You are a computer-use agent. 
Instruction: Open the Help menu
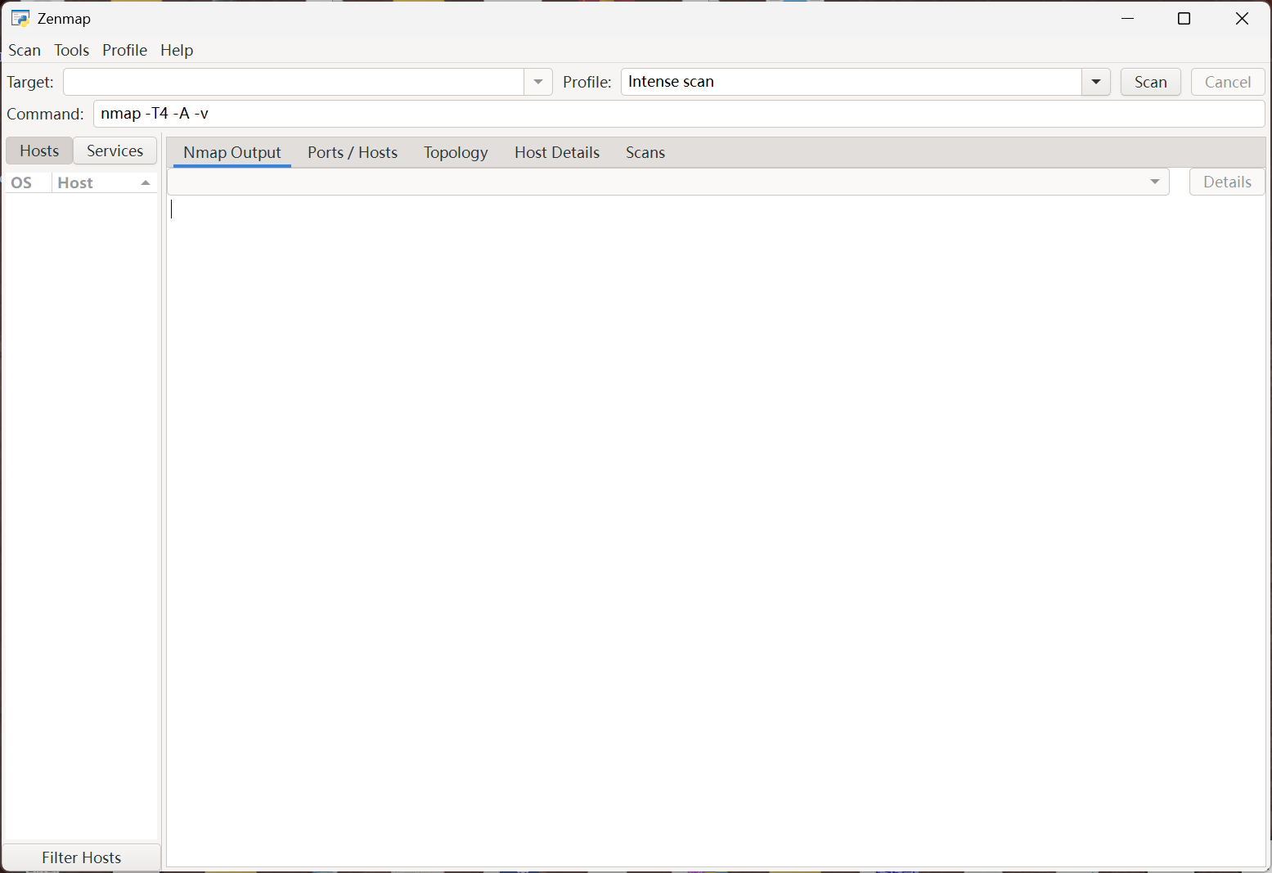pyautogui.click(x=177, y=51)
